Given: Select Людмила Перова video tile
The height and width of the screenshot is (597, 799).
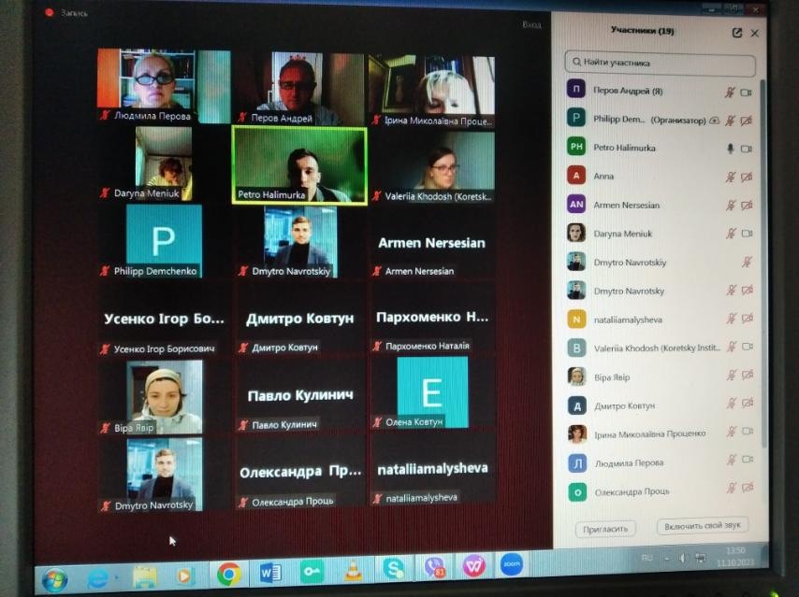Looking at the screenshot, I should tap(164, 86).
